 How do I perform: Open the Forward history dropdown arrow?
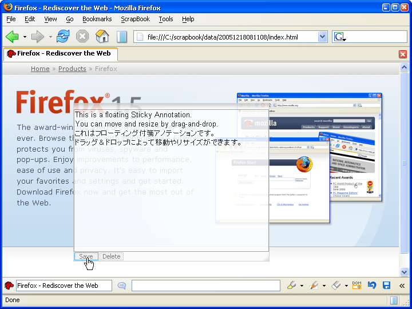click(50, 37)
